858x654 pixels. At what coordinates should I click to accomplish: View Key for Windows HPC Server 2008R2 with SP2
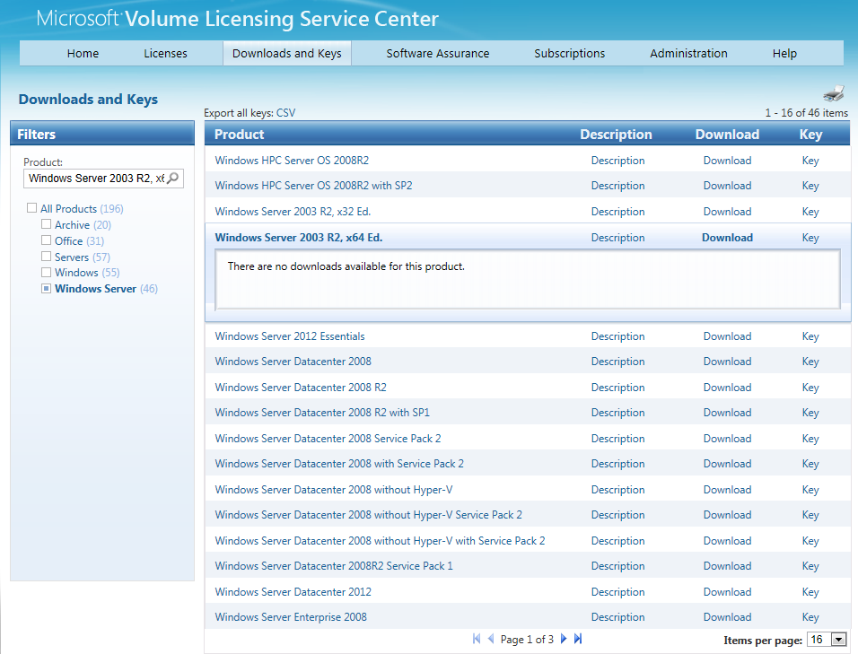click(x=810, y=186)
